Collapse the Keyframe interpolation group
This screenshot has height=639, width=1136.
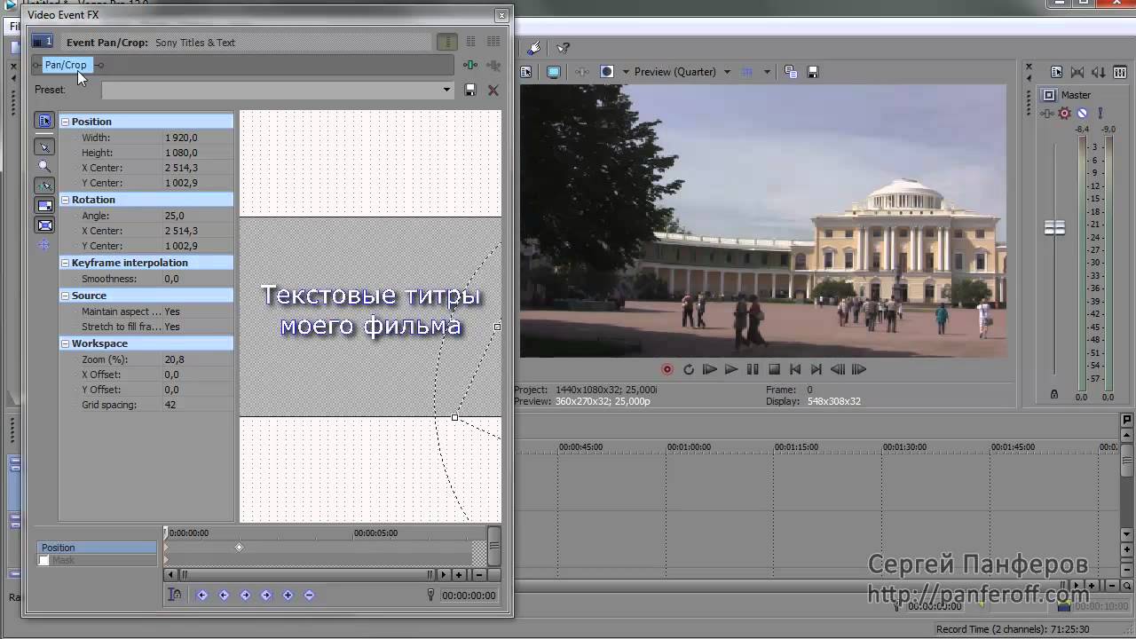[x=65, y=263]
